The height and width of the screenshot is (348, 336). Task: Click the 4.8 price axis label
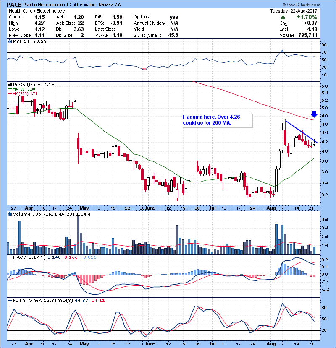click(325, 116)
